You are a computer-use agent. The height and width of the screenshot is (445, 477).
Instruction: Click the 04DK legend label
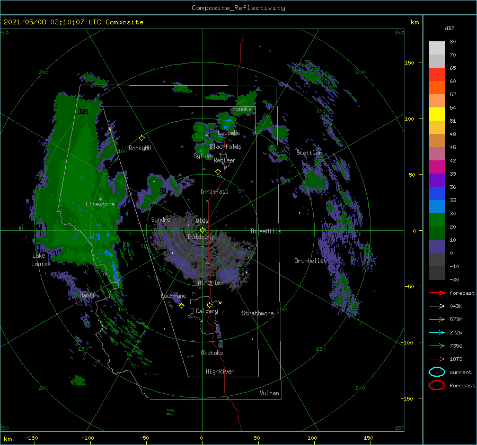click(x=456, y=306)
